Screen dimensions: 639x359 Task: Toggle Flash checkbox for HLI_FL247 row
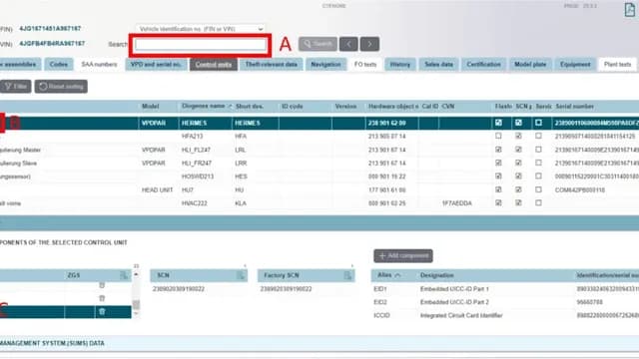pos(498,150)
